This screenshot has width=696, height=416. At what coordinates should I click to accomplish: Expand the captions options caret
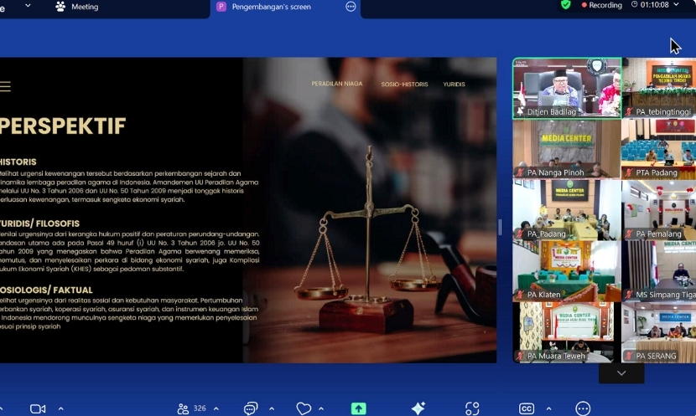tap(548, 408)
